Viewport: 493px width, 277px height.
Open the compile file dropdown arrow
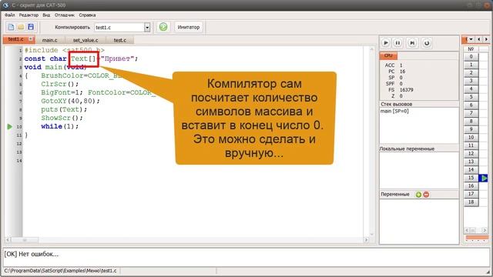(147, 28)
